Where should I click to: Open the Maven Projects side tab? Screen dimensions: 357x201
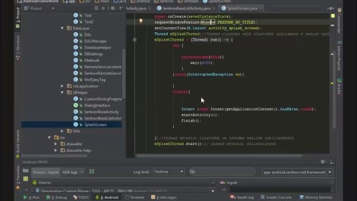point(339,56)
